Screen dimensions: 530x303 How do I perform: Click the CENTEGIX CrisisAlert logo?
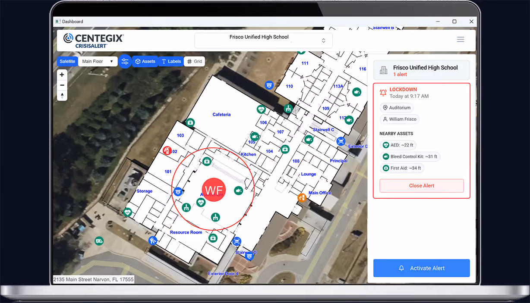(94, 40)
